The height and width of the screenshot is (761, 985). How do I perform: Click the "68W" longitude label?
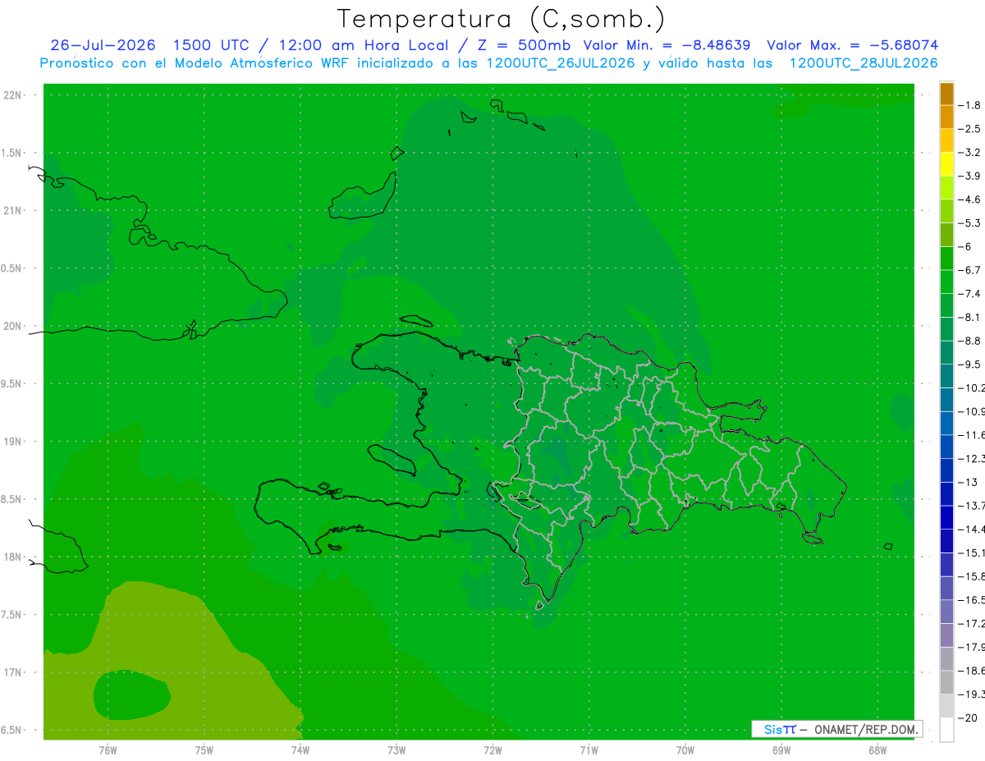pyautogui.click(x=877, y=750)
